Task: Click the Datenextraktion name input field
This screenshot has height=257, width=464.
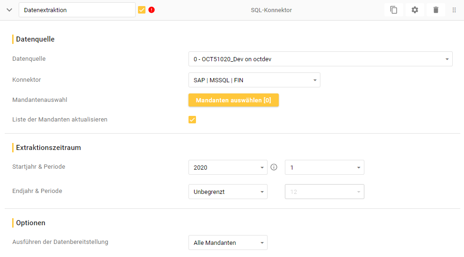Action: (x=77, y=10)
